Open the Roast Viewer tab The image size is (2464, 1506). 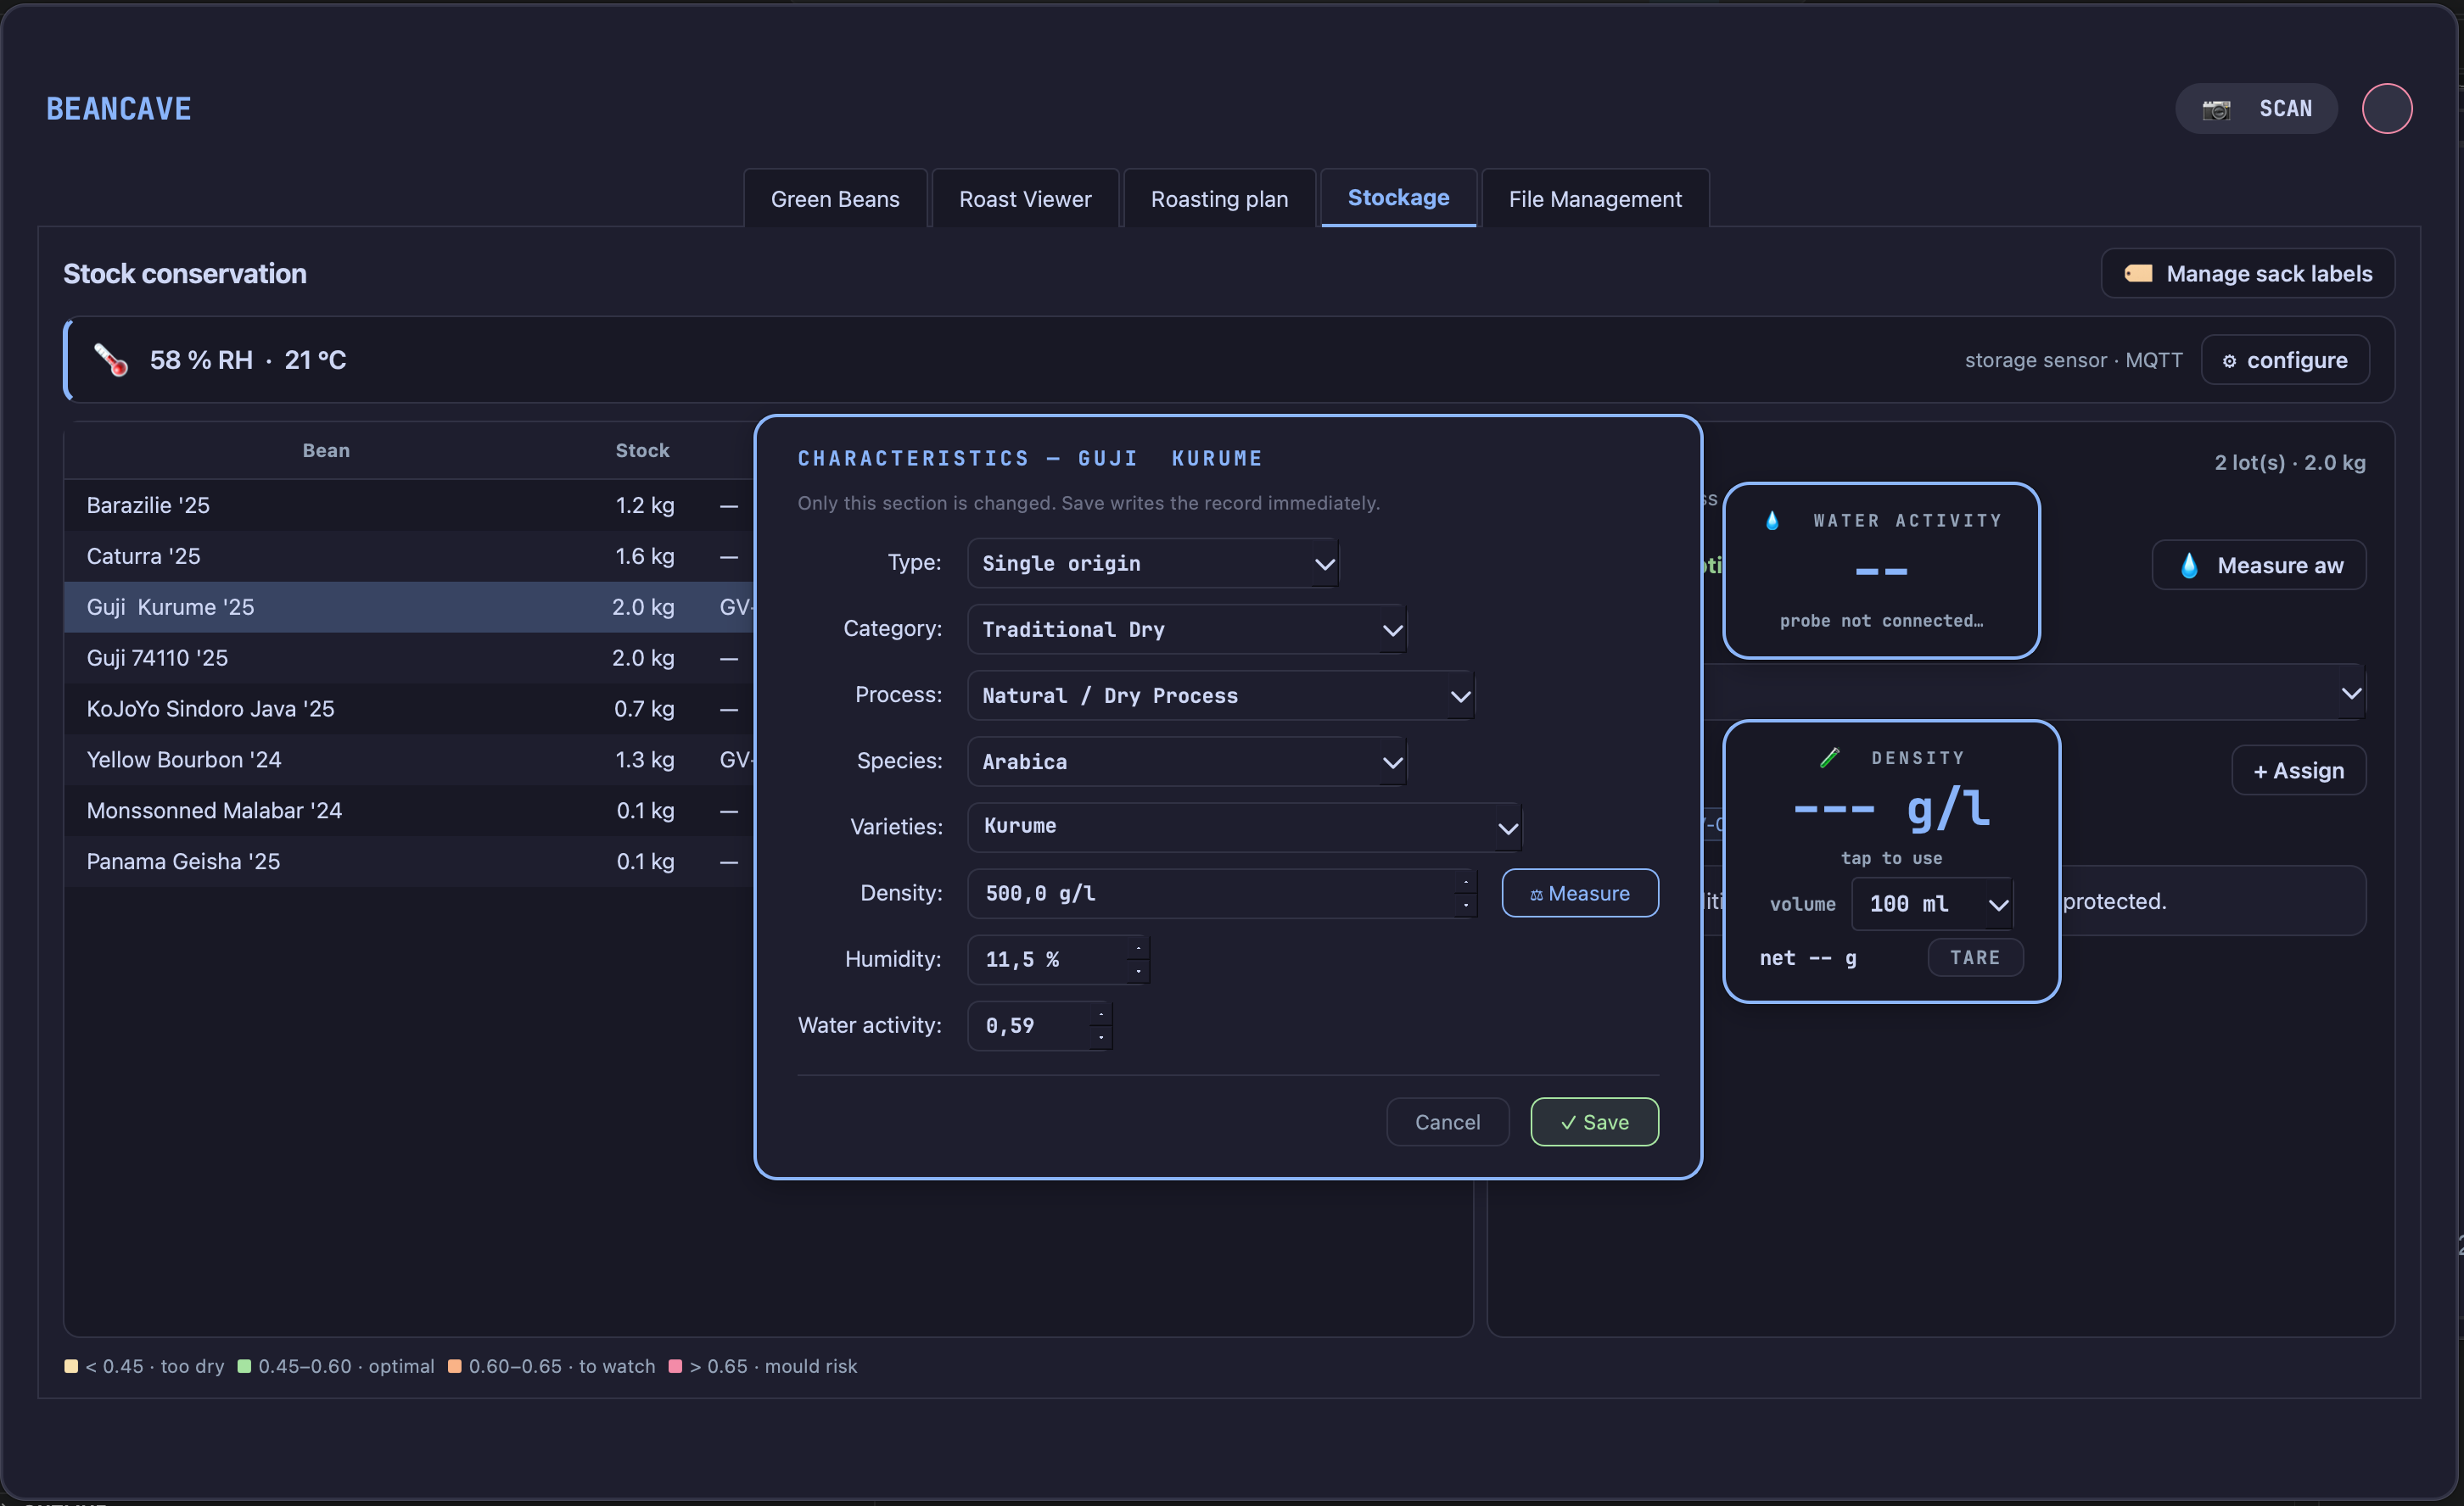(1025, 199)
